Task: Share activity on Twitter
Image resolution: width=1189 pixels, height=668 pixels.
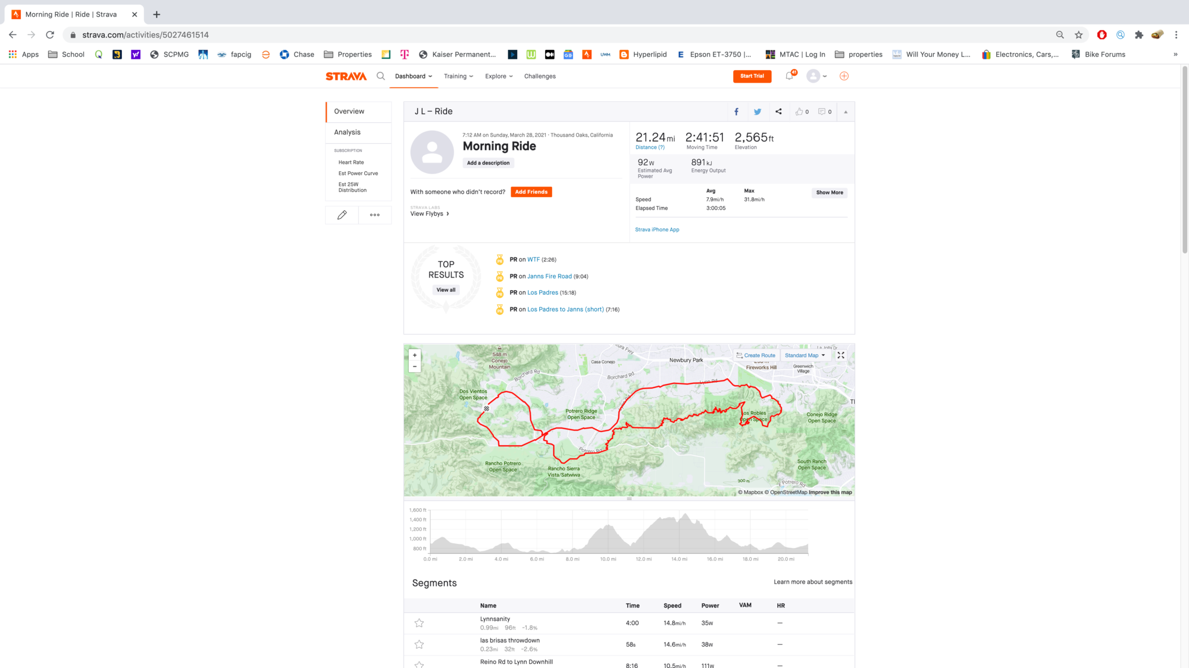Action: [x=758, y=112]
